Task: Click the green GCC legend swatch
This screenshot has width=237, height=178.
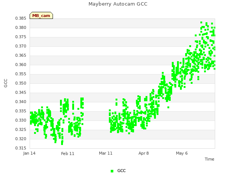Action: coord(112,171)
